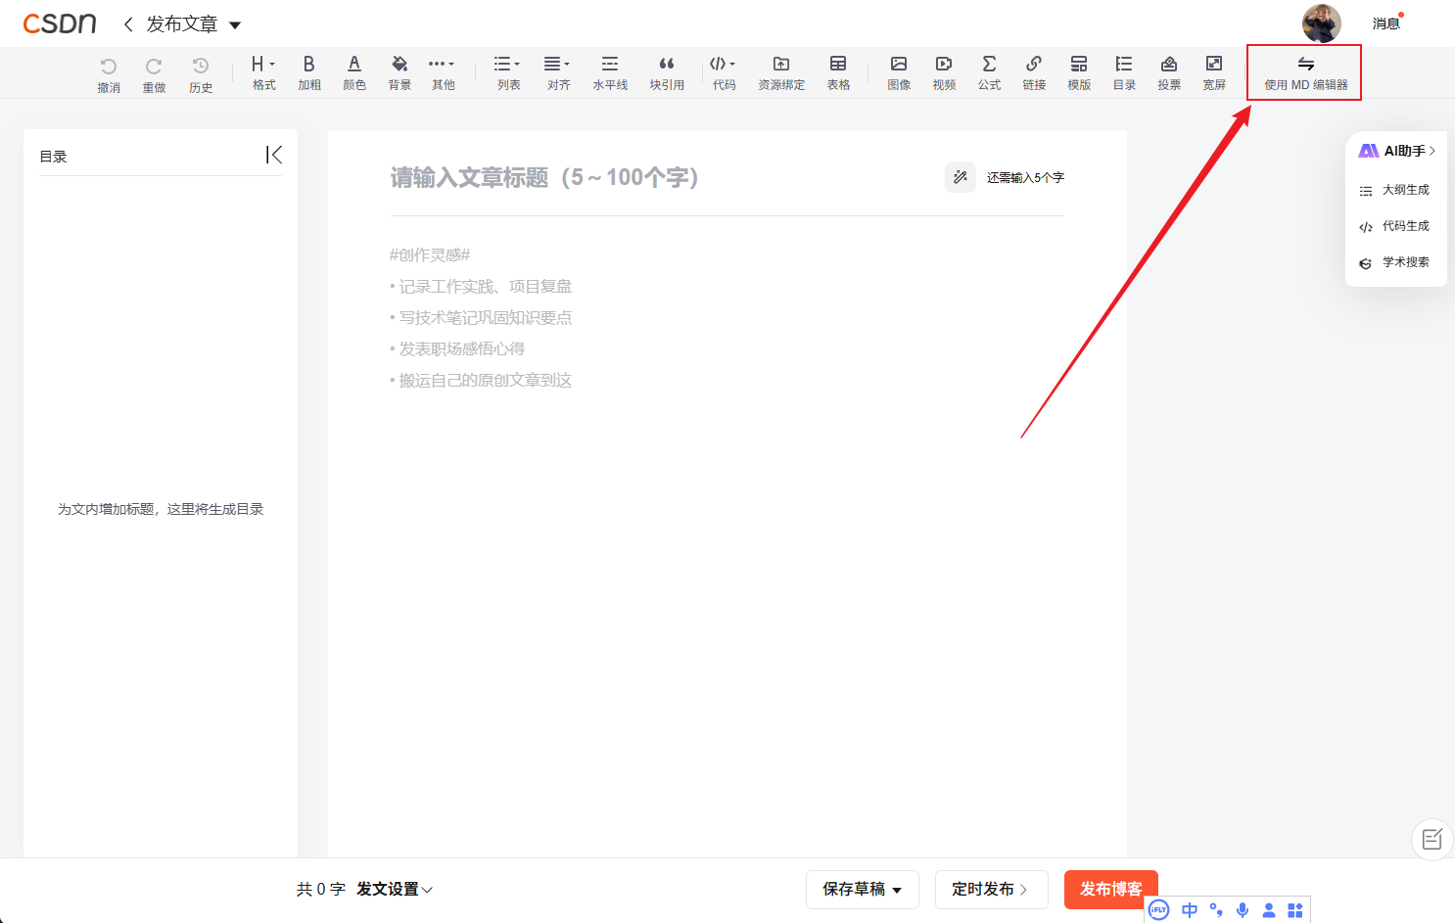The width and height of the screenshot is (1455, 923).
Task: Select 学术搜索 in AI assistant
Action: click(x=1394, y=262)
